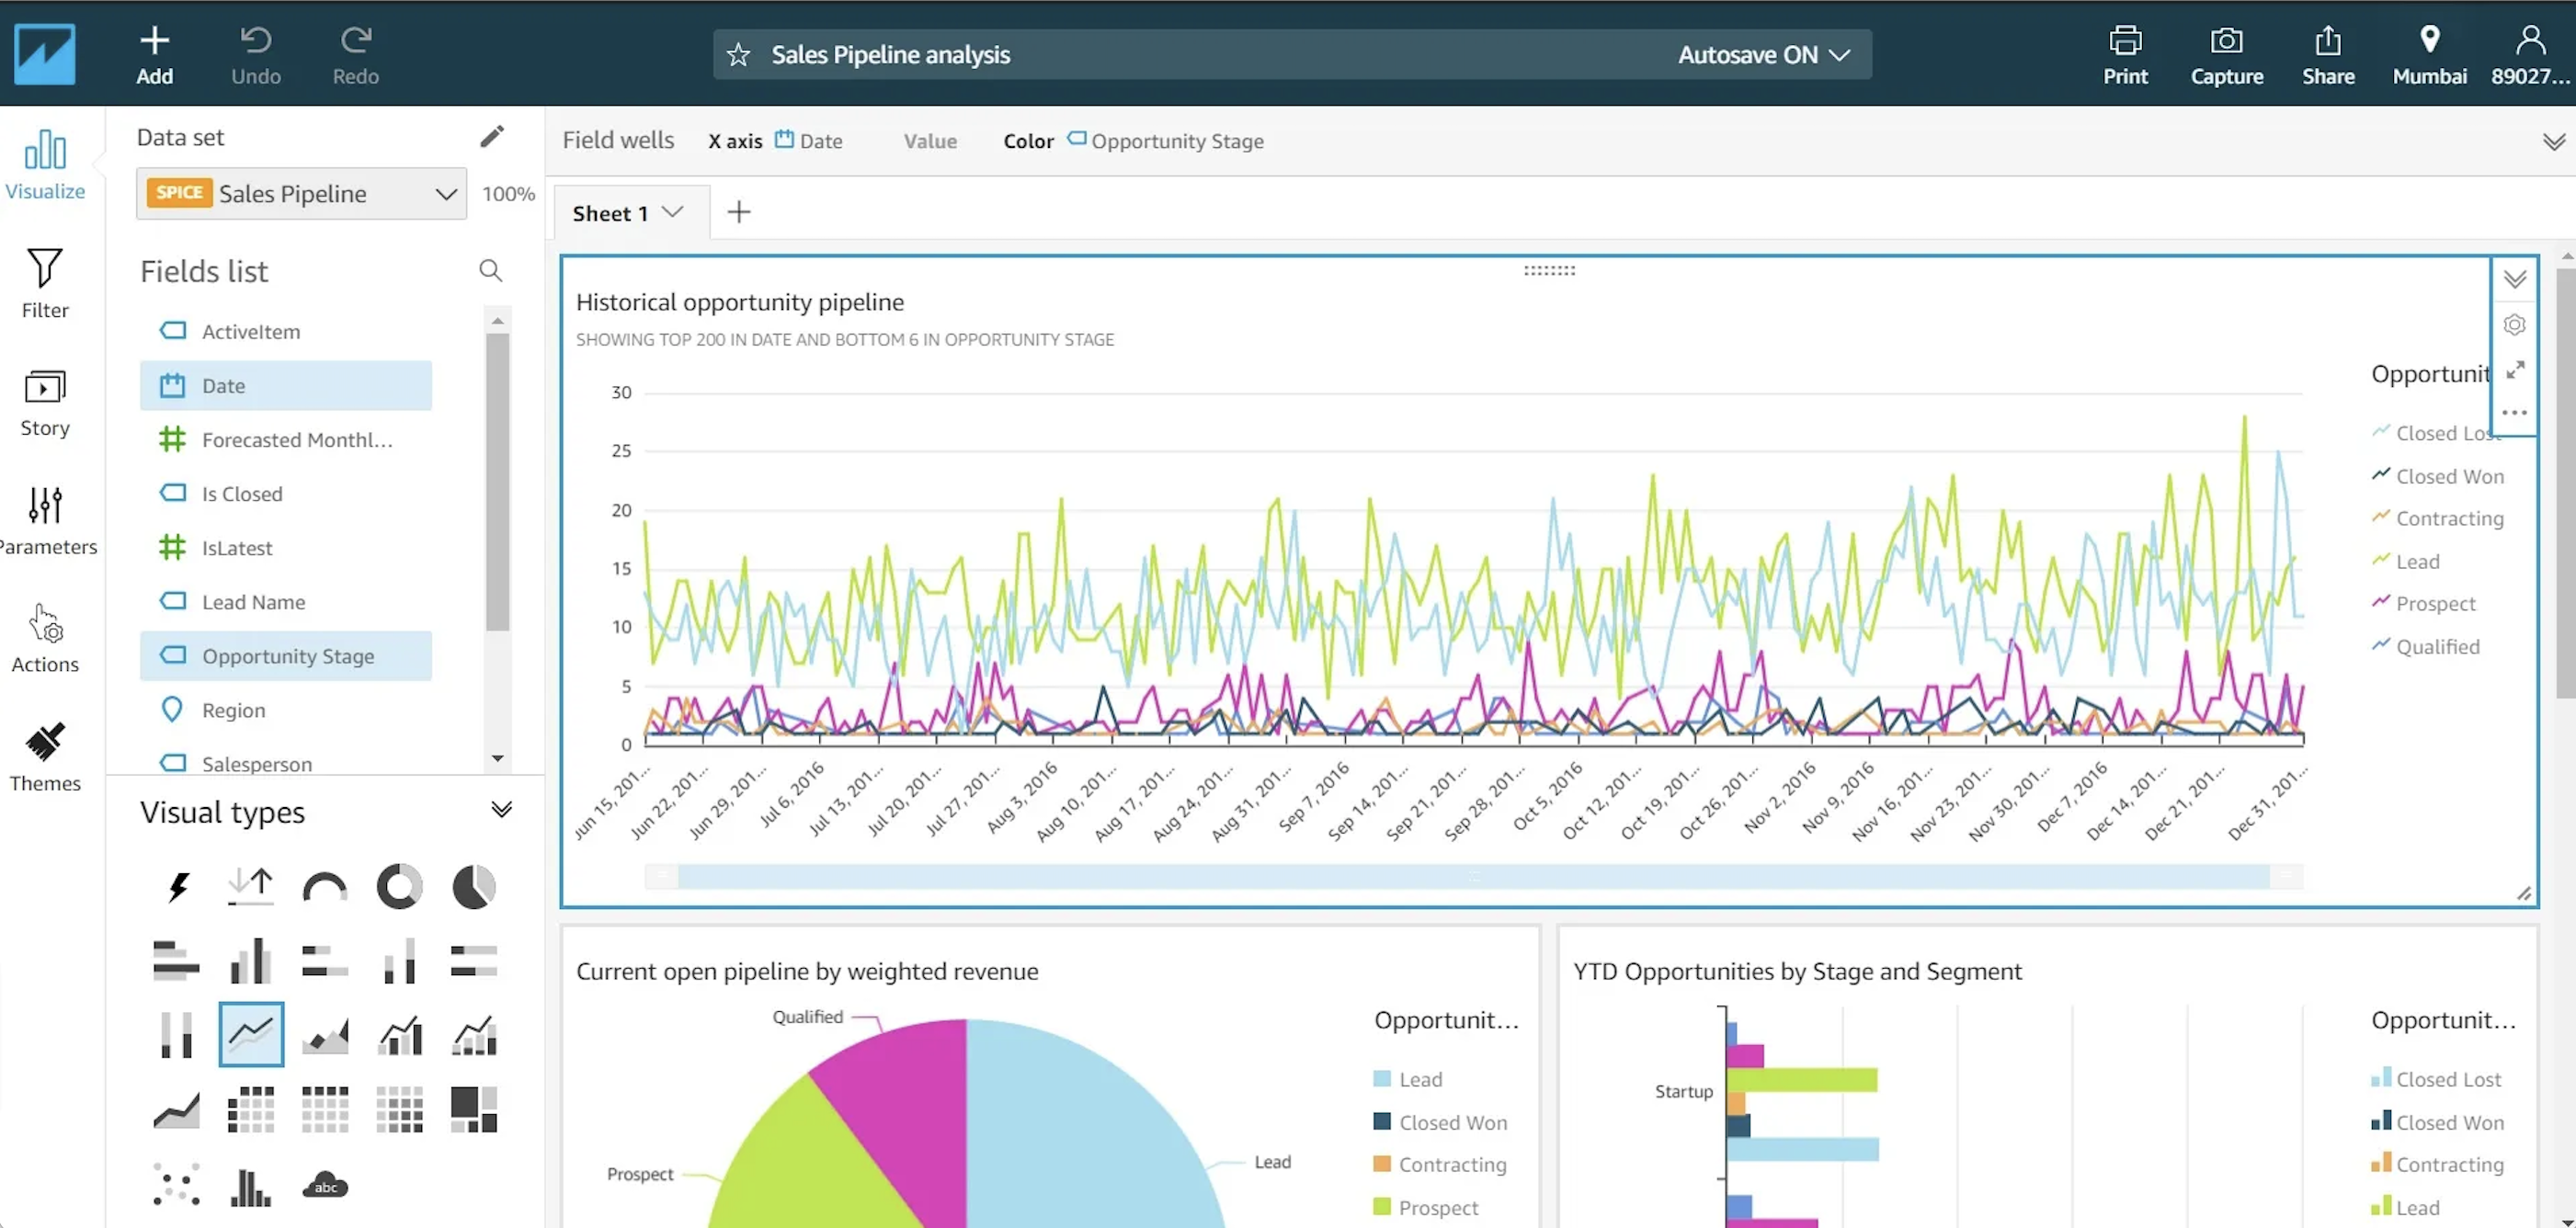Viewport: 2576px width, 1228px height.
Task: Choose the donut chart visual type
Action: click(399, 887)
